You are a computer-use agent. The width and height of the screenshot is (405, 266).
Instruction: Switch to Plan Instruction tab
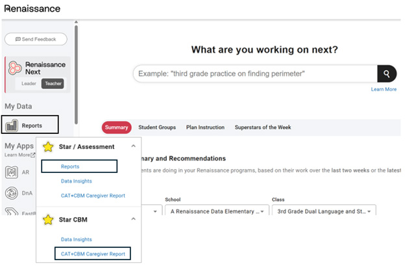click(x=205, y=127)
